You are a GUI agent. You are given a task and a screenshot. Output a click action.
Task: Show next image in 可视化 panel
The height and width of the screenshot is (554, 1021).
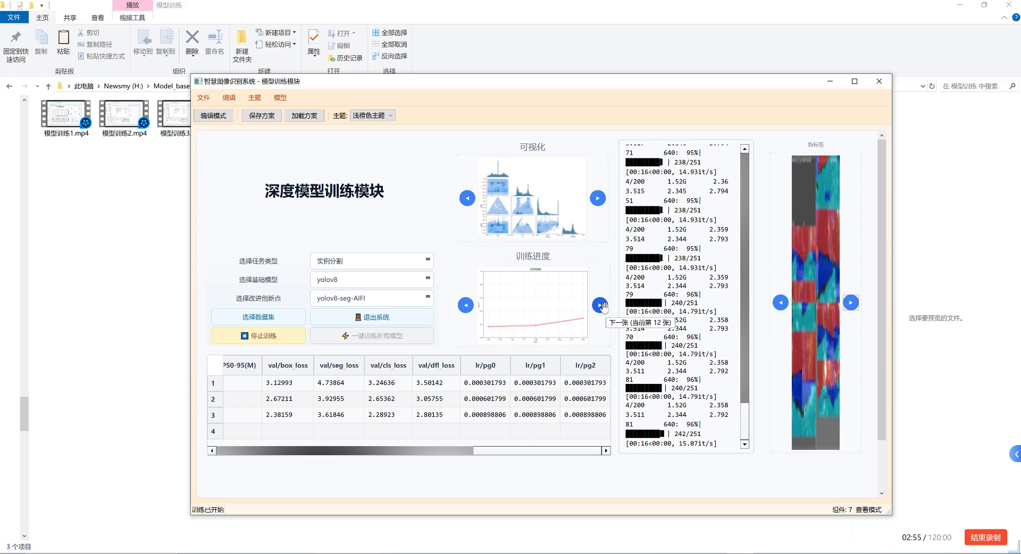click(598, 198)
